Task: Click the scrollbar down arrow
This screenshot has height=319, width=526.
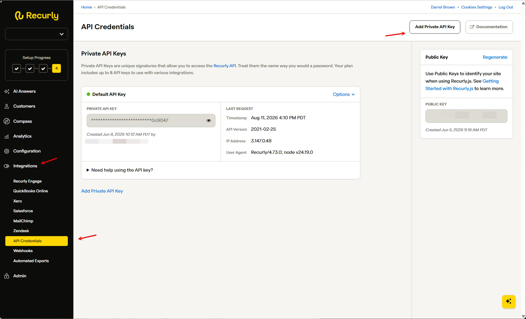Action: [x=523, y=316]
